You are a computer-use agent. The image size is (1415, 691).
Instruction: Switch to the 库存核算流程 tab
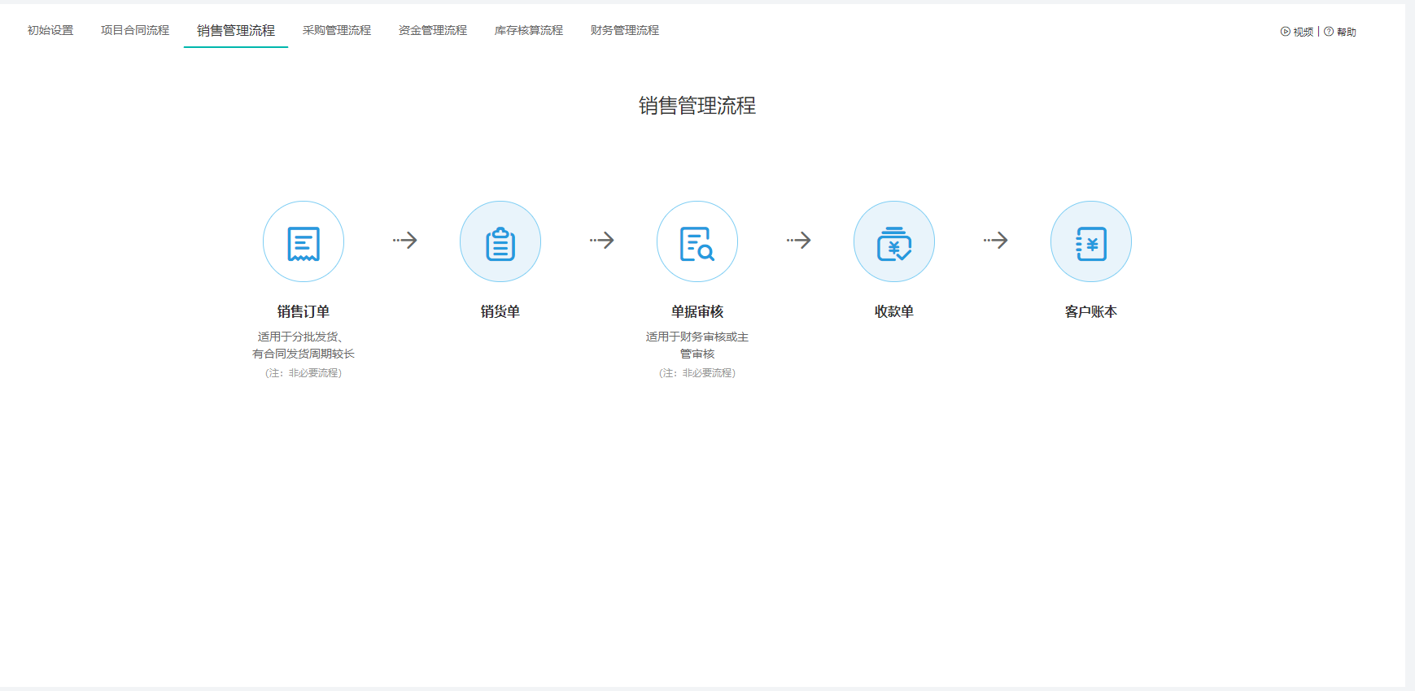529,30
